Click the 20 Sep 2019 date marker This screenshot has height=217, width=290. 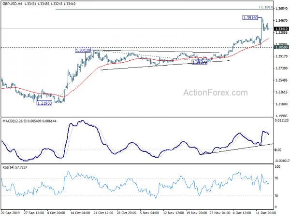pos(10,213)
